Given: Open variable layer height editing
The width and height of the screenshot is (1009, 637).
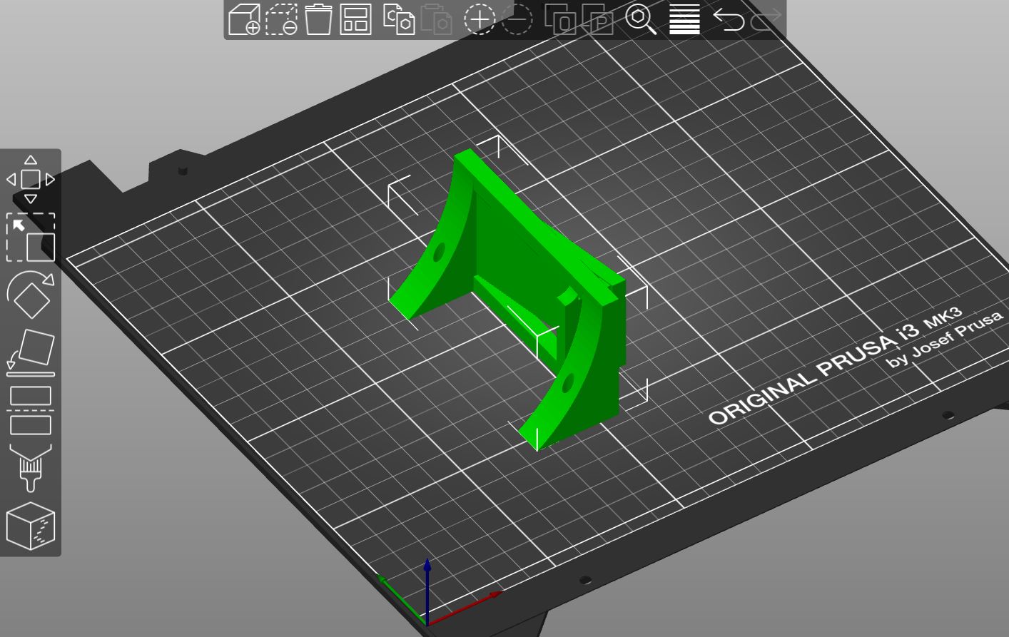Looking at the screenshot, I should point(684,19).
